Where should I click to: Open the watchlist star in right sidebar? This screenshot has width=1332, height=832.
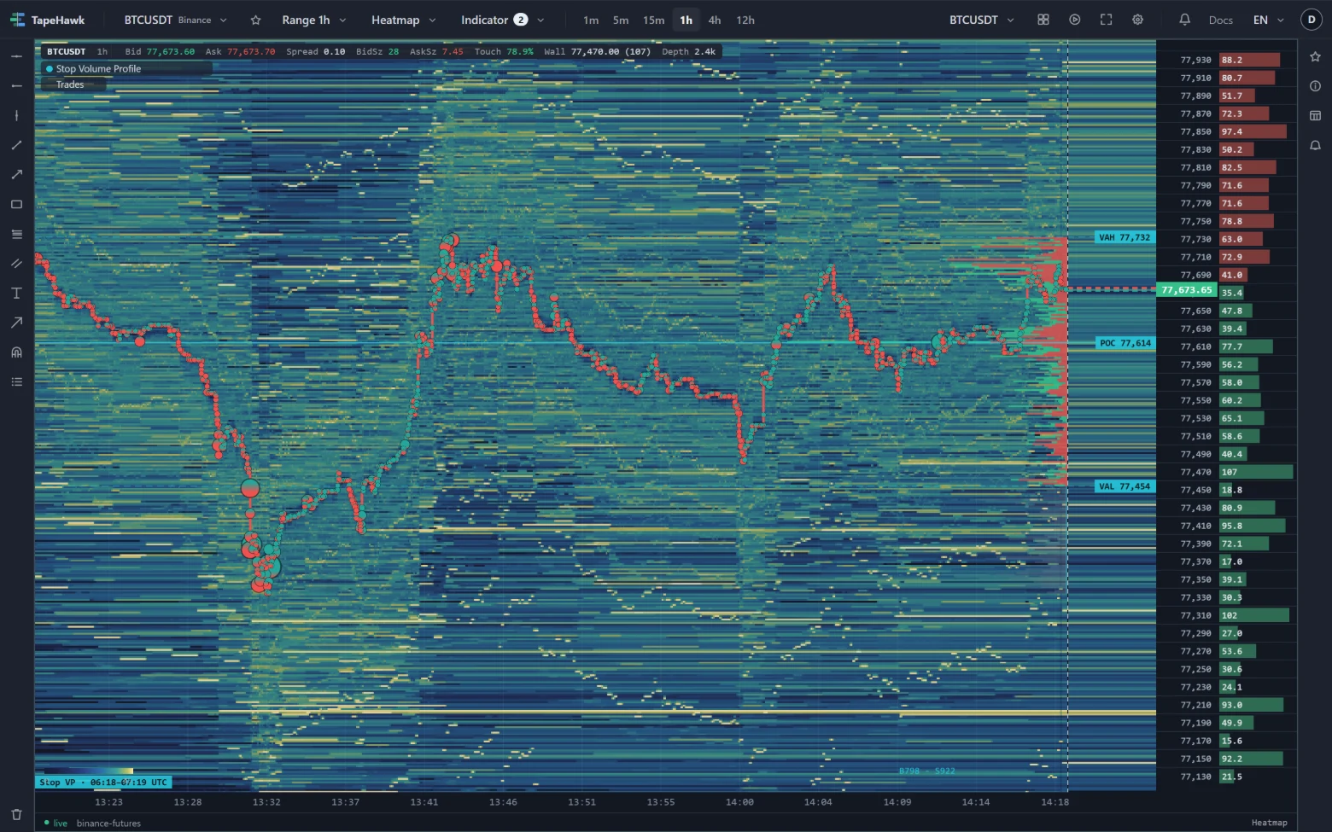coord(1315,56)
